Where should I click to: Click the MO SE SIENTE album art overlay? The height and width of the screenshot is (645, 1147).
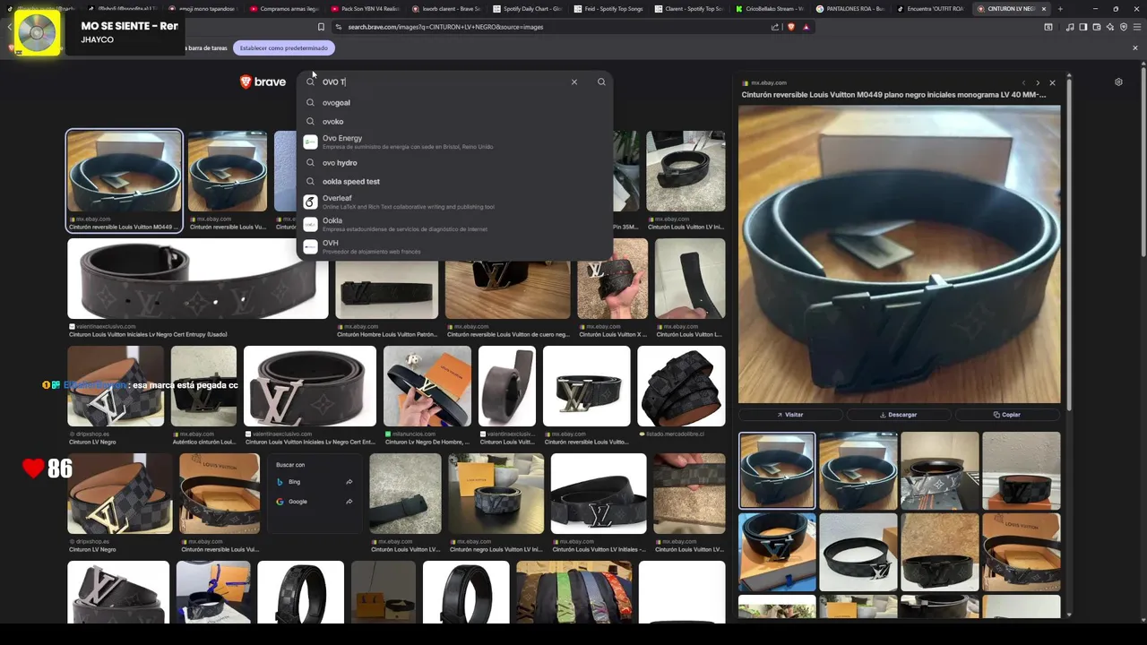coord(38,33)
